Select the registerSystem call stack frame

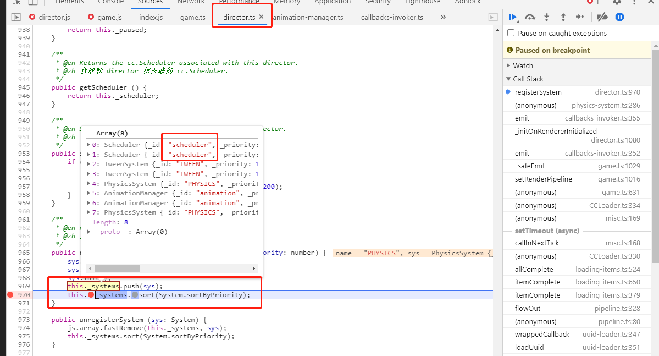pyautogui.click(x=578, y=92)
